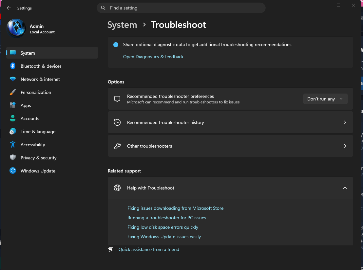Click the Privacy shield icon
363x270 pixels.
tap(13, 157)
